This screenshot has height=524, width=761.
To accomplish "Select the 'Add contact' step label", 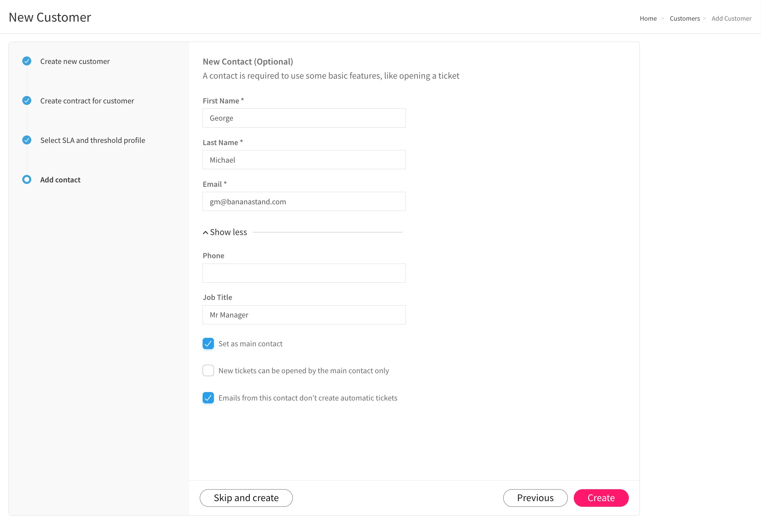I will coord(60,180).
